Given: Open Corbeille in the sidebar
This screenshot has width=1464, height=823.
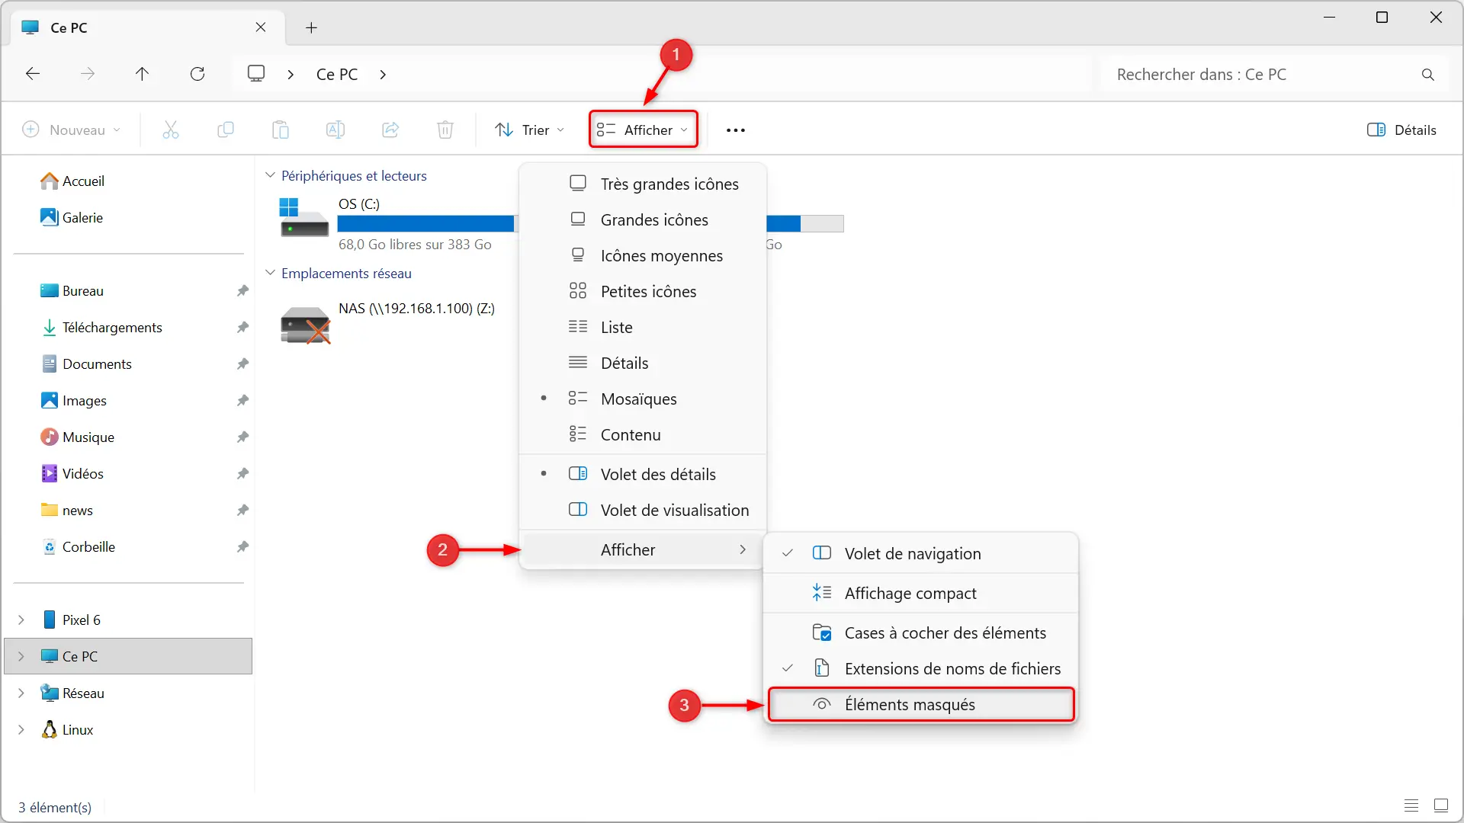Looking at the screenshot, I should [x=78, y=547].
